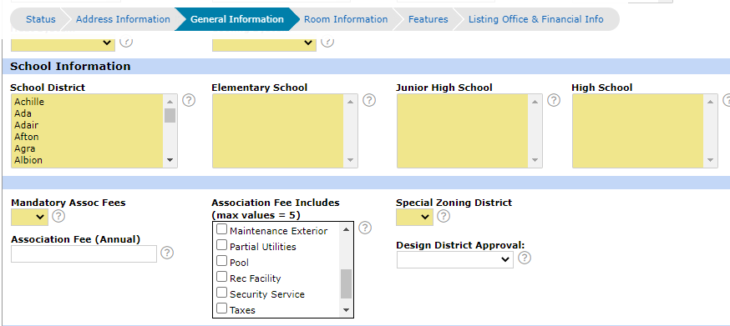Click help icon for Design District Approval
The height and width of the screenshot is (326, 730).
tap(525, 258)
